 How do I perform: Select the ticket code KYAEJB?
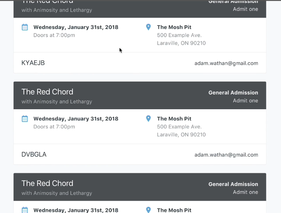click(x=33, y=63)
